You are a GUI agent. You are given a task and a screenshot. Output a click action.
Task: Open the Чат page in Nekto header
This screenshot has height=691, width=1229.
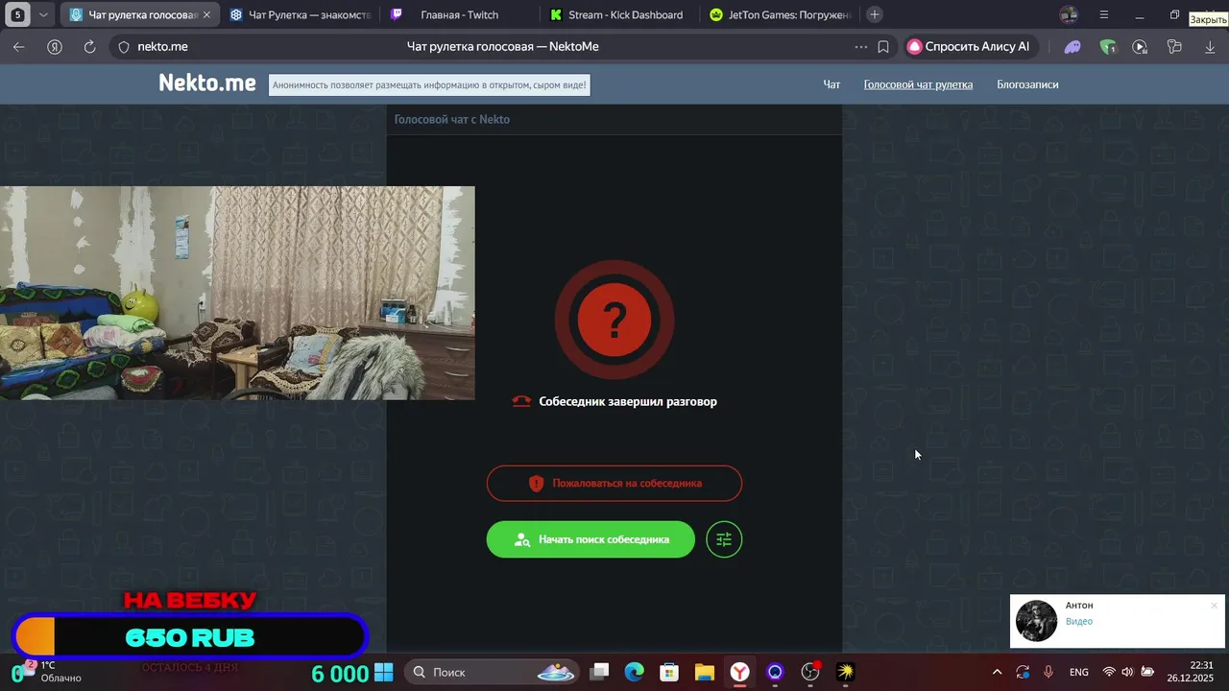coord(831,84)
